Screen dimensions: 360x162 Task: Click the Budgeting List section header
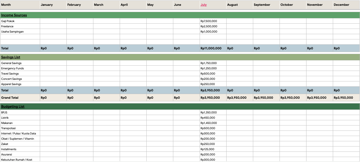[13, 107]
